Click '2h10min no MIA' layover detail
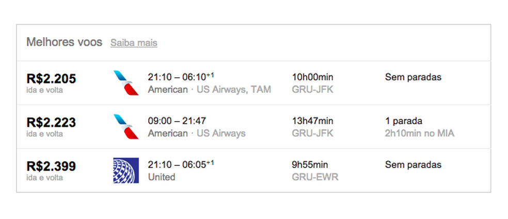Image resolution: width=508 pixels, height=219 pixels. [420, 133]
